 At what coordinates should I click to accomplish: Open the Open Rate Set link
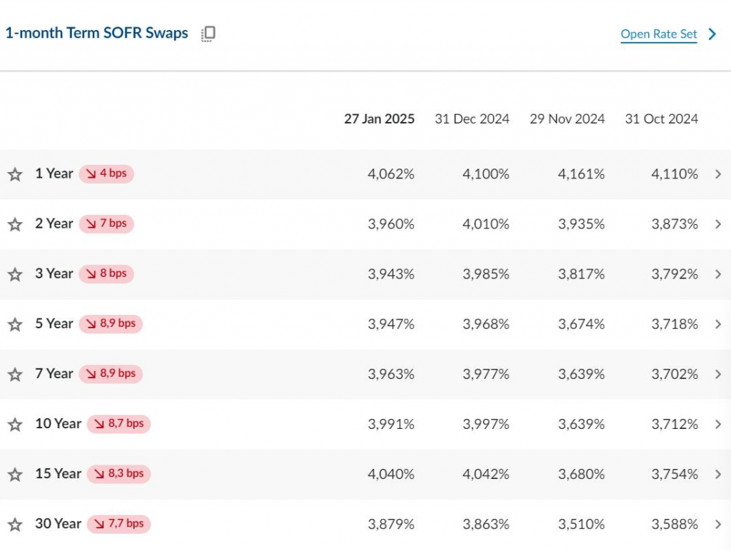658,34
